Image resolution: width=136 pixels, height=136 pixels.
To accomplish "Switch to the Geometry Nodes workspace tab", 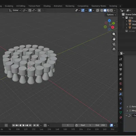I will [x=99, y=6].
